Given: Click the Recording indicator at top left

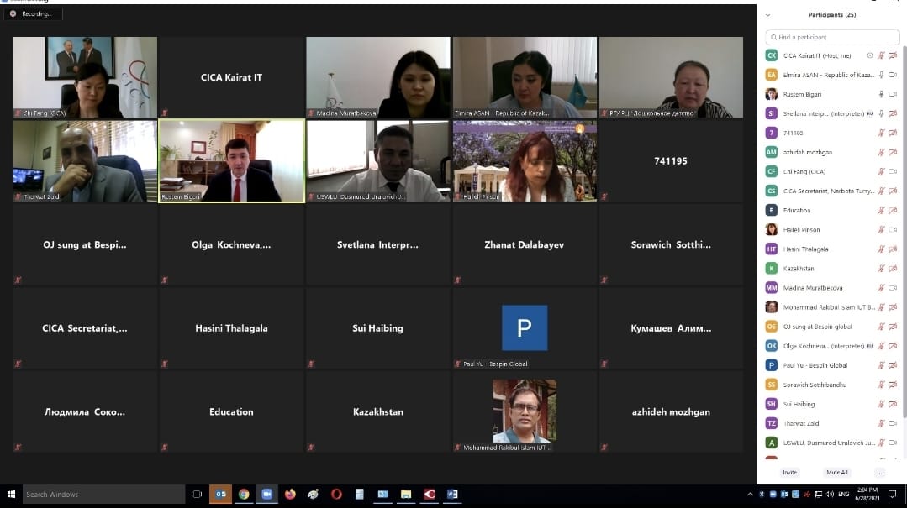Looking at the screenshot, I should [32, 14].
